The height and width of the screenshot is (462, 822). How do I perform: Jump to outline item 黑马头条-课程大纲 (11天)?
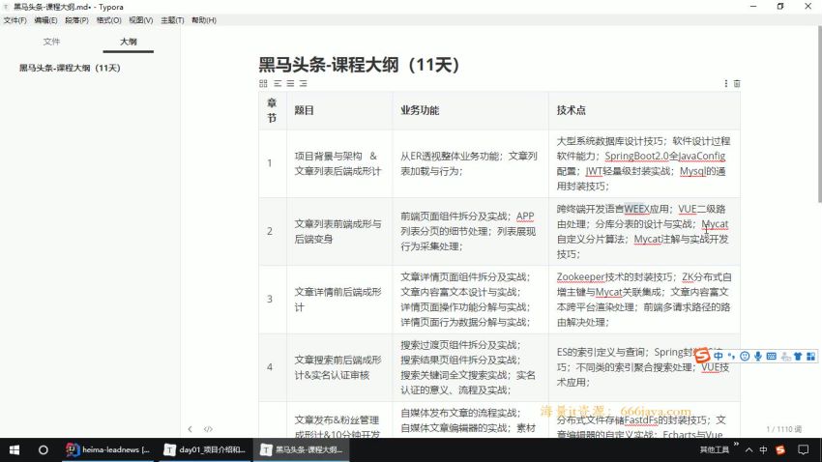[x=70, y=68]
